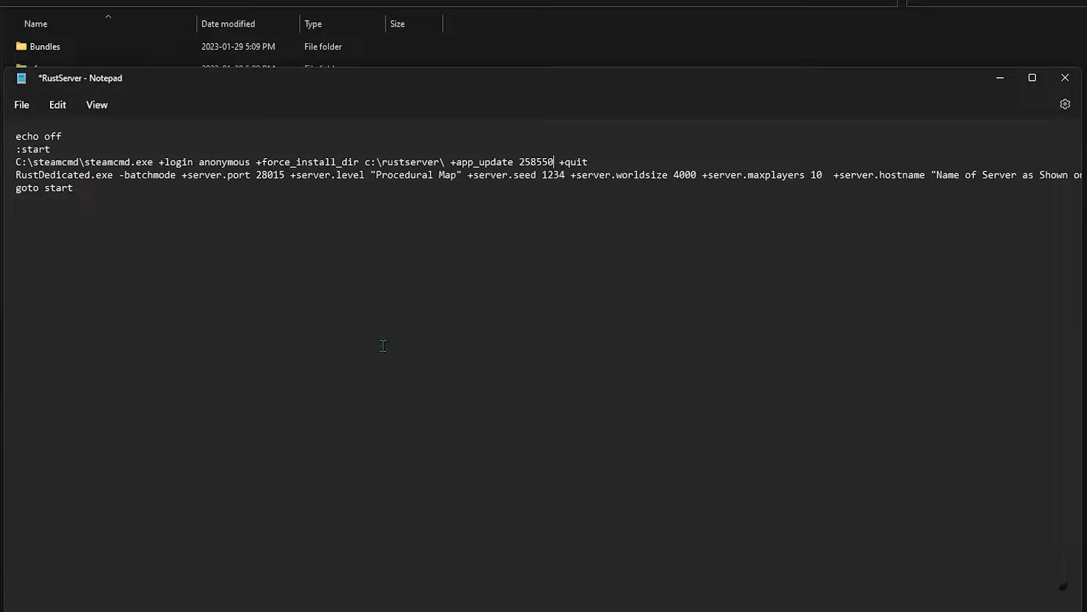Sort by the Name column header in Explorer
The height and width of the screenshot is (612, 1087).
(36, 24)
